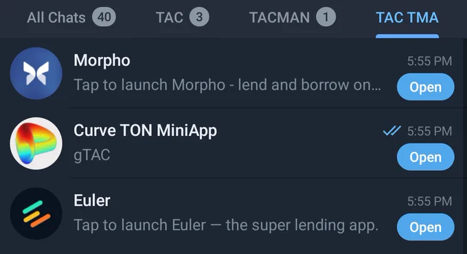
Task: Open the Curve TON MiniApp chat title
Action: point(146,130)
